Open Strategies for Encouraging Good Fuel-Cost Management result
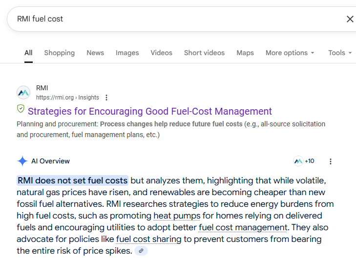The width and height of the screenshot is (356, 260). (x=149, y=111)
